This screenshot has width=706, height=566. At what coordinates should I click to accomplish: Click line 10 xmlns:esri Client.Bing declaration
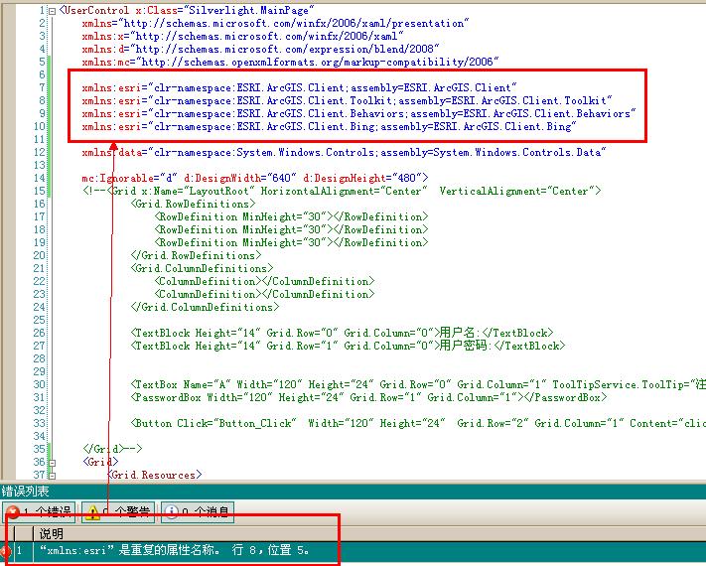329,126
